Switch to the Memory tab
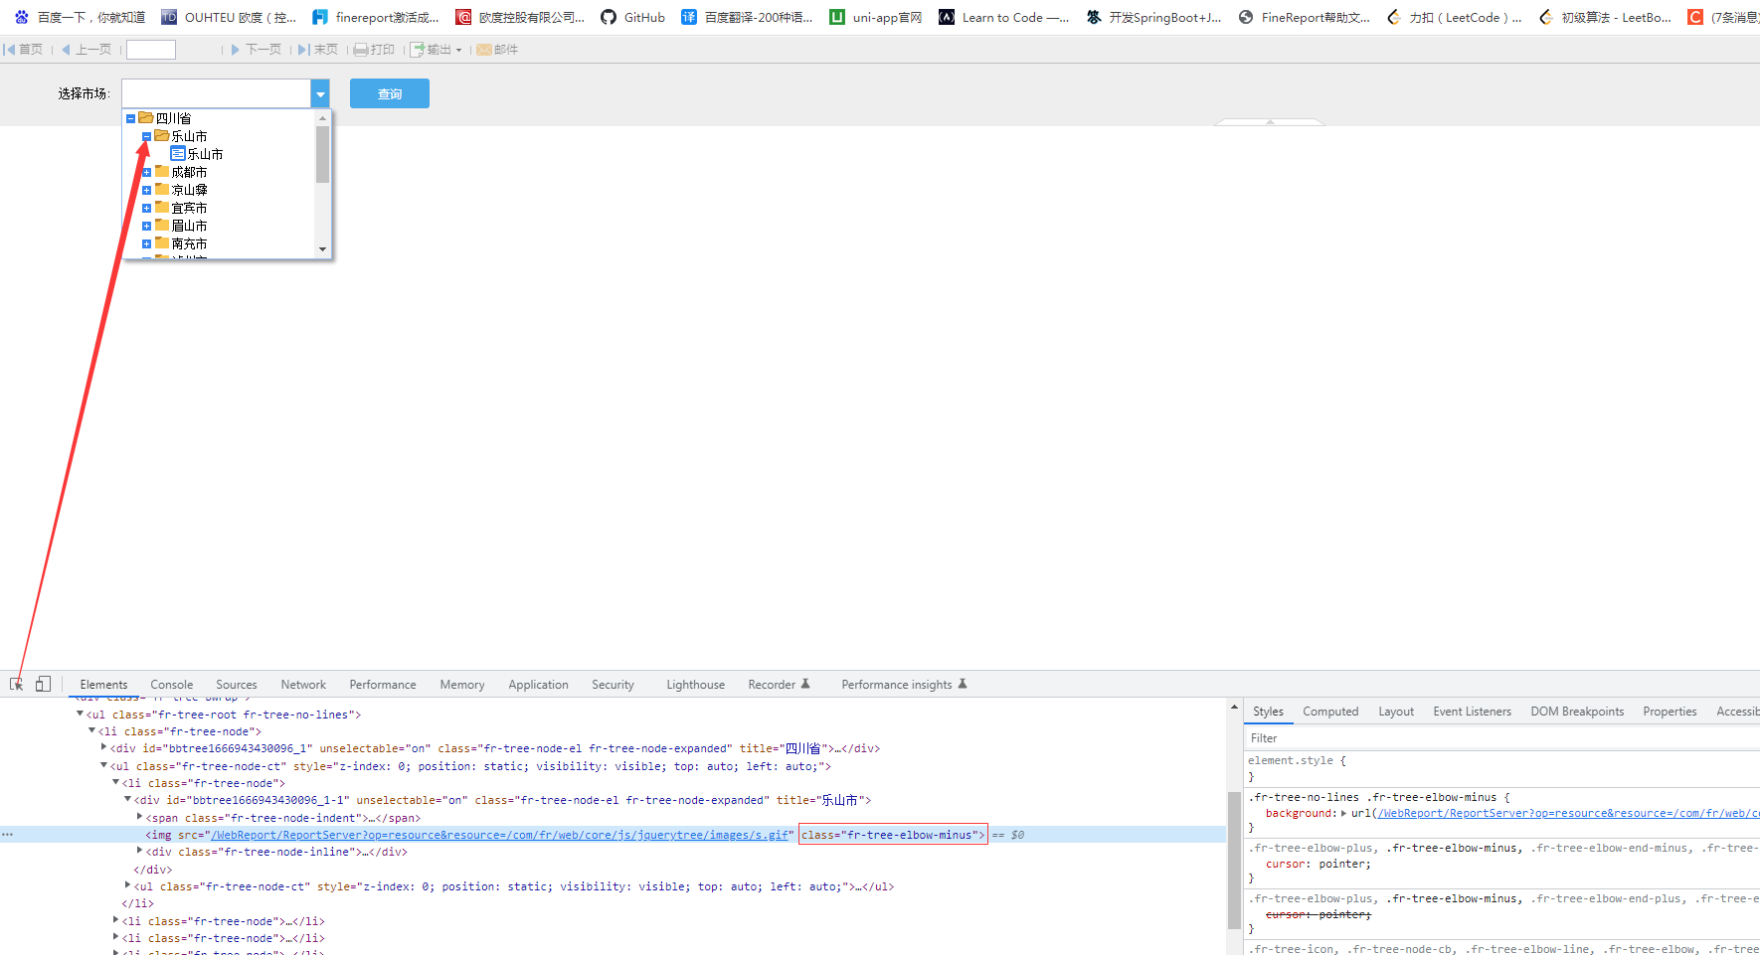The width and height of the screenshot is (1760, 955). (462, 685)
